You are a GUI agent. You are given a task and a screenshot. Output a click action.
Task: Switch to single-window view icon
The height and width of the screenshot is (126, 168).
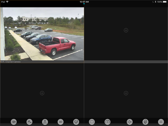coord(92,122)
